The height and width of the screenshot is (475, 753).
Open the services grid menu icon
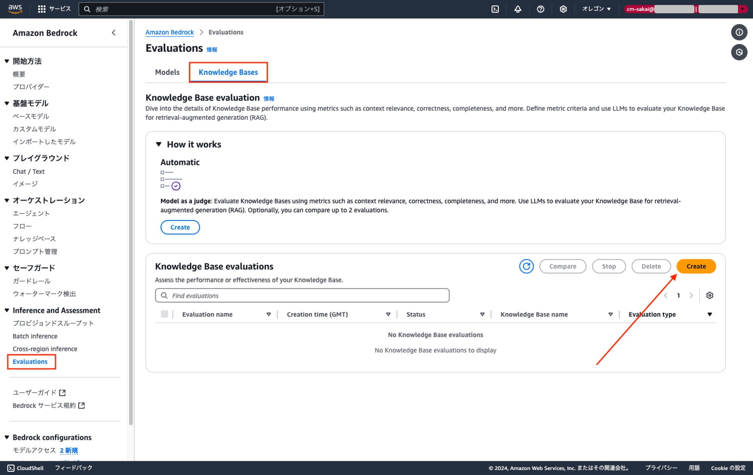point(42,9)
